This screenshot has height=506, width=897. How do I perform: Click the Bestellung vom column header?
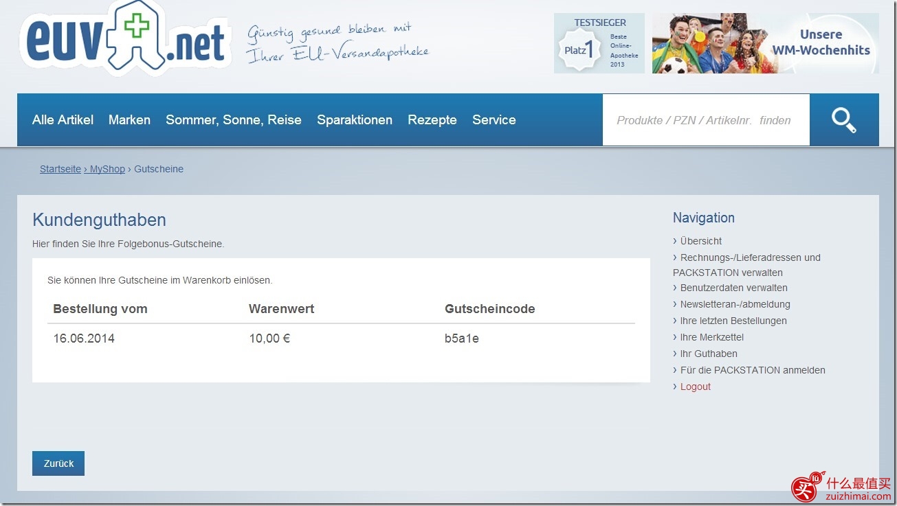click(100, 309)
